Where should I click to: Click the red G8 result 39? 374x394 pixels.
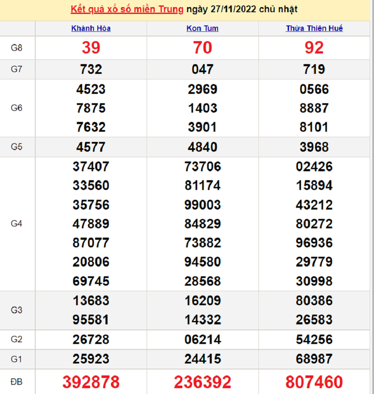(91, 48)
